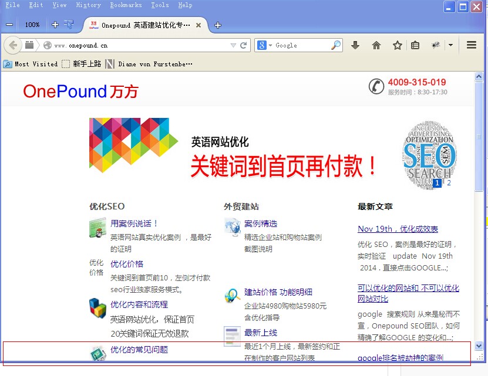Click the search magnifier icon
The width and height of the screenshot is (488, 376).
pyautogui.click(x=336, y=45)
